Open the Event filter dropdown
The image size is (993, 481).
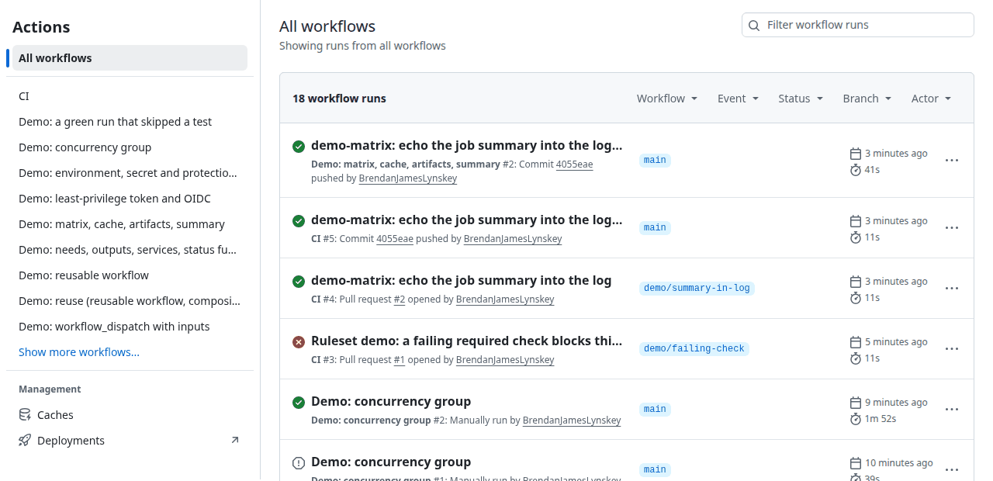tap(738, 99)
